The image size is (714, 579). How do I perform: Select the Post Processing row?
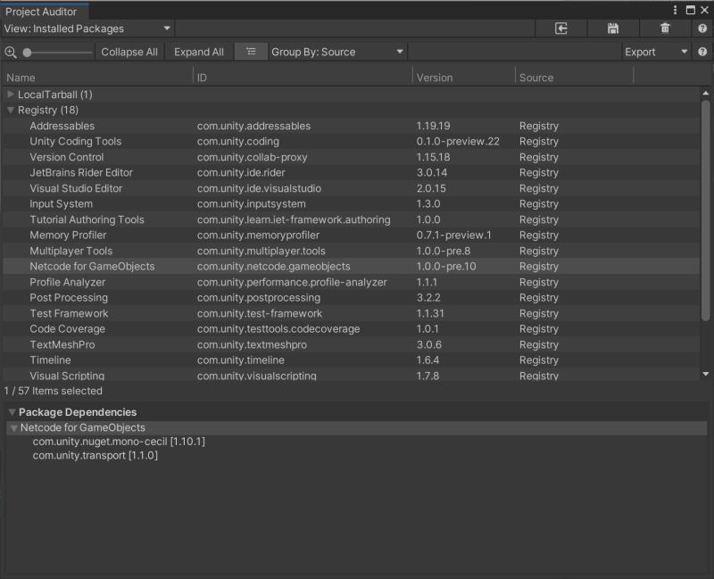tap(351, 298)
